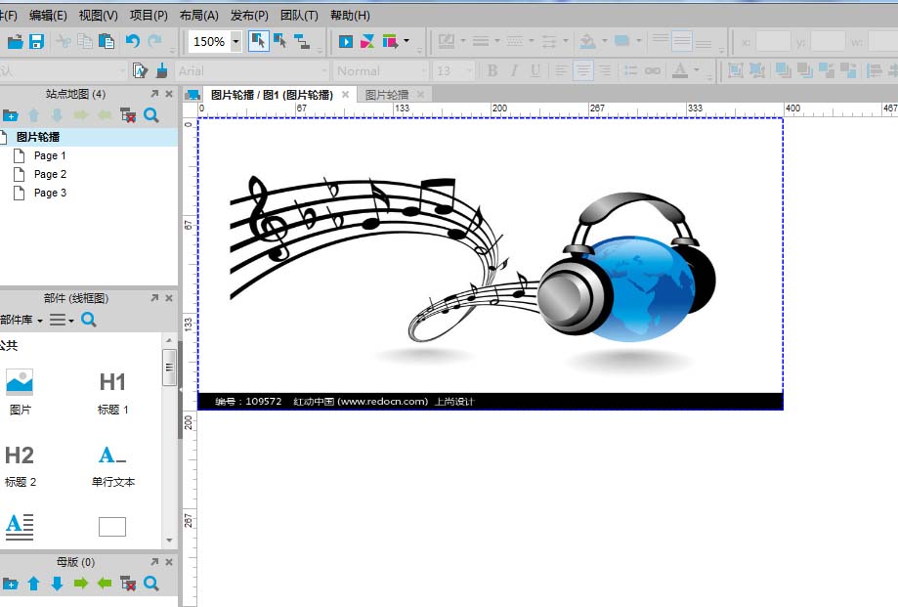
Task: Switch to the second 图片轮播 tab
Action: [x=387, y=95]
